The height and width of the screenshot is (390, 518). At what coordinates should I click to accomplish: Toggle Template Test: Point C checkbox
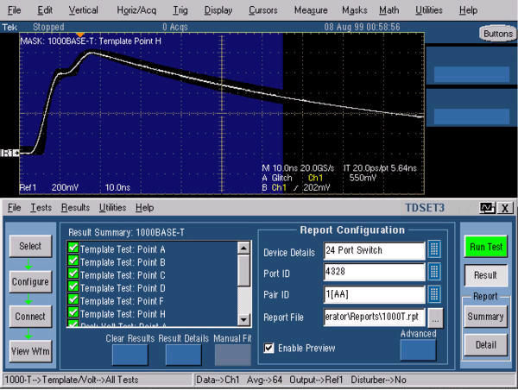pyautogui.click(x=73, y=274)
